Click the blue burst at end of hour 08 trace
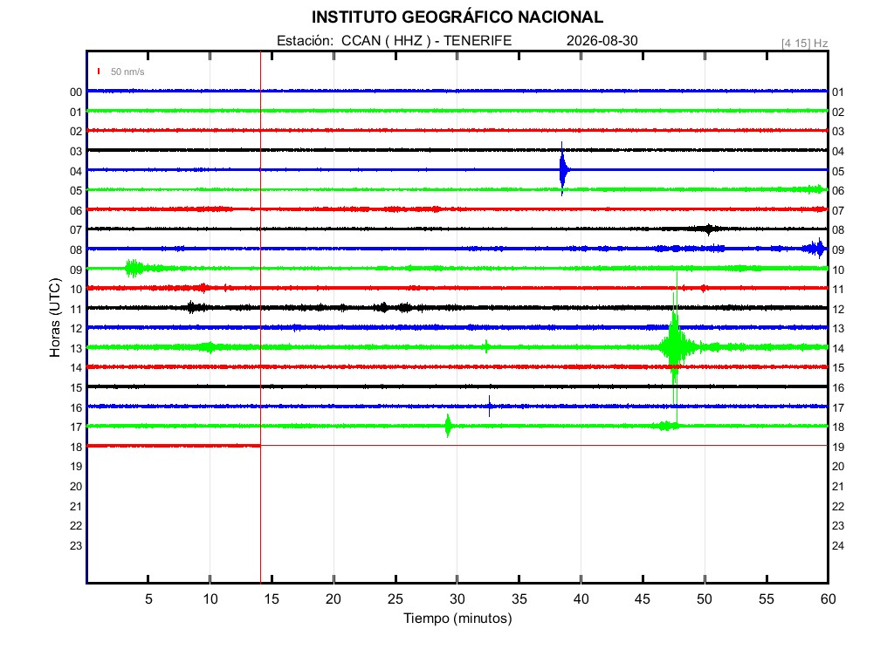Viewport: 894px width, 670px height. pos(815,249)
